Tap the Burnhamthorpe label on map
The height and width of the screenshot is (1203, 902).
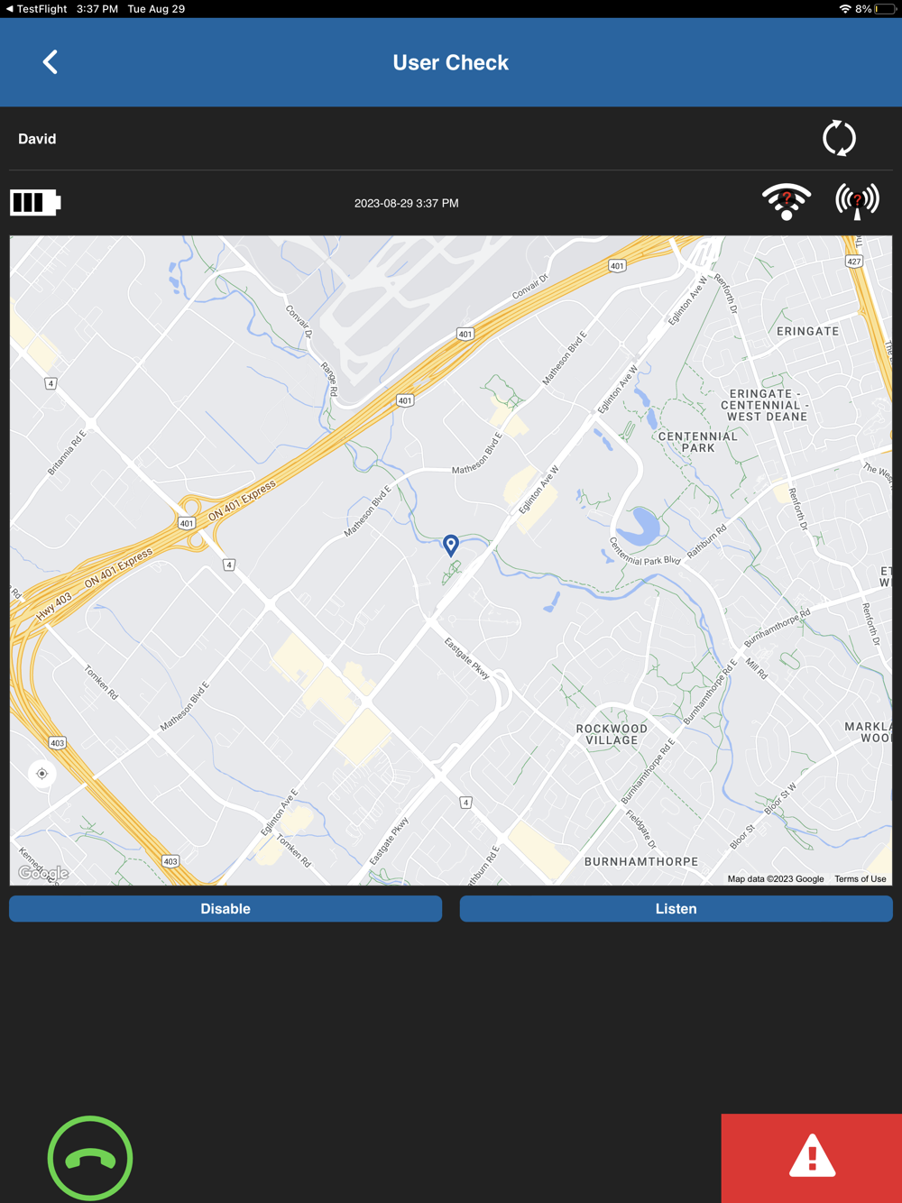pos(641,861)
